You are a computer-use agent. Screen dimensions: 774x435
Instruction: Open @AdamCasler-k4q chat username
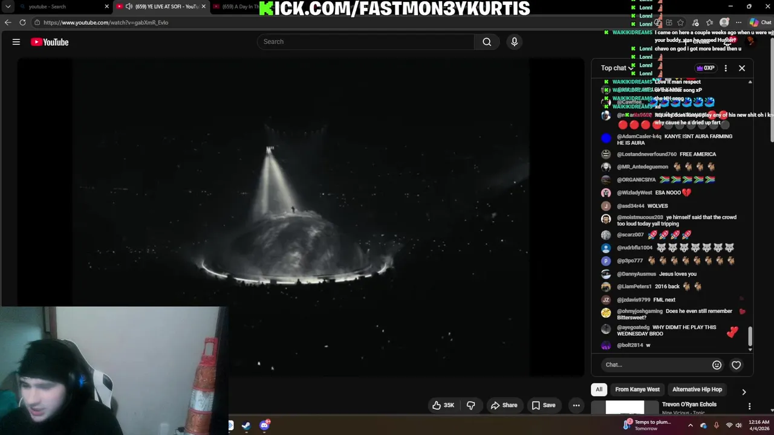pyautogui.click(x=639, y=137)
